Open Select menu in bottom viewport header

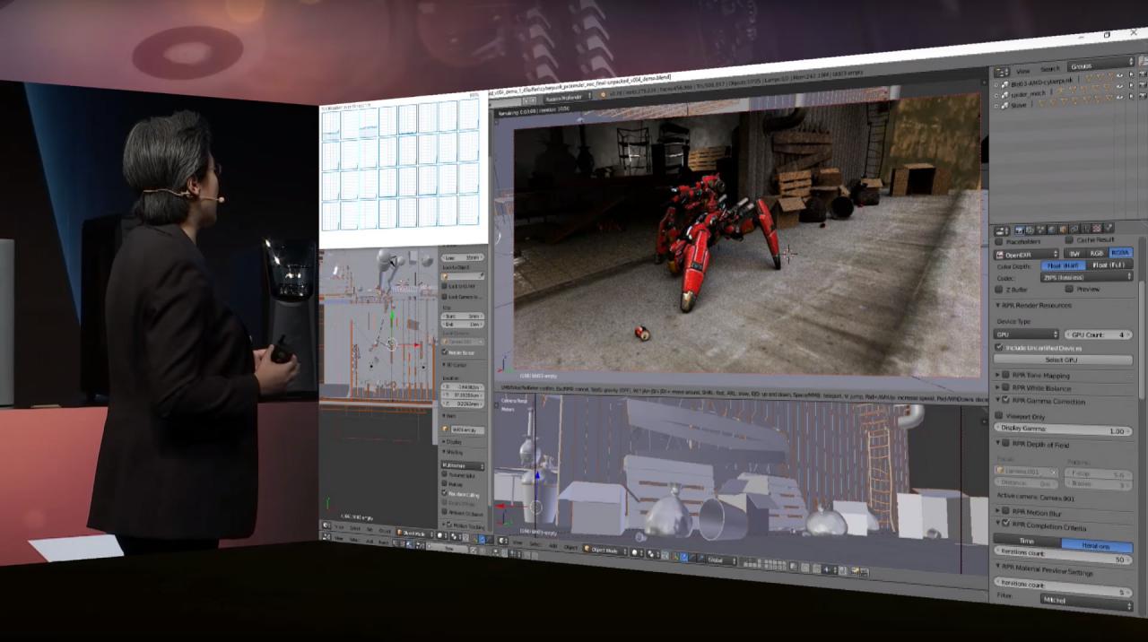(x=535, y=543)
